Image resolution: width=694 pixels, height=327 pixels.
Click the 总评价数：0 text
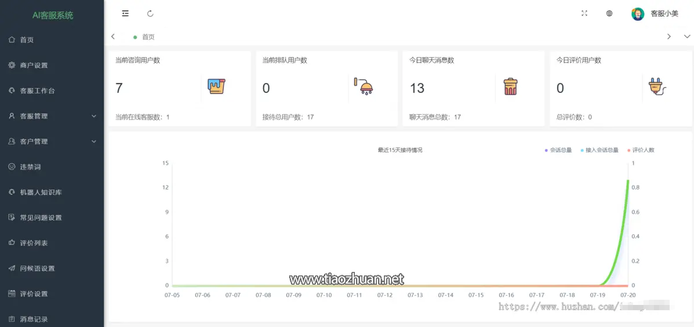(x=574, y=117)
